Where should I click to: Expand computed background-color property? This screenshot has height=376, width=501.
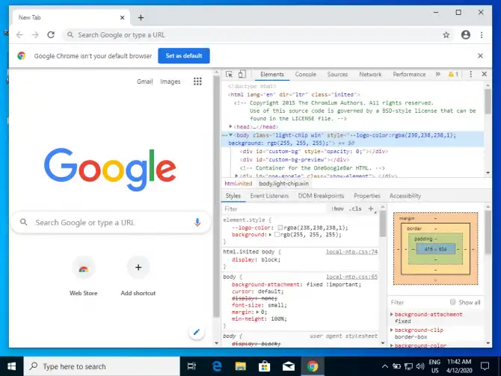point(392,345)
